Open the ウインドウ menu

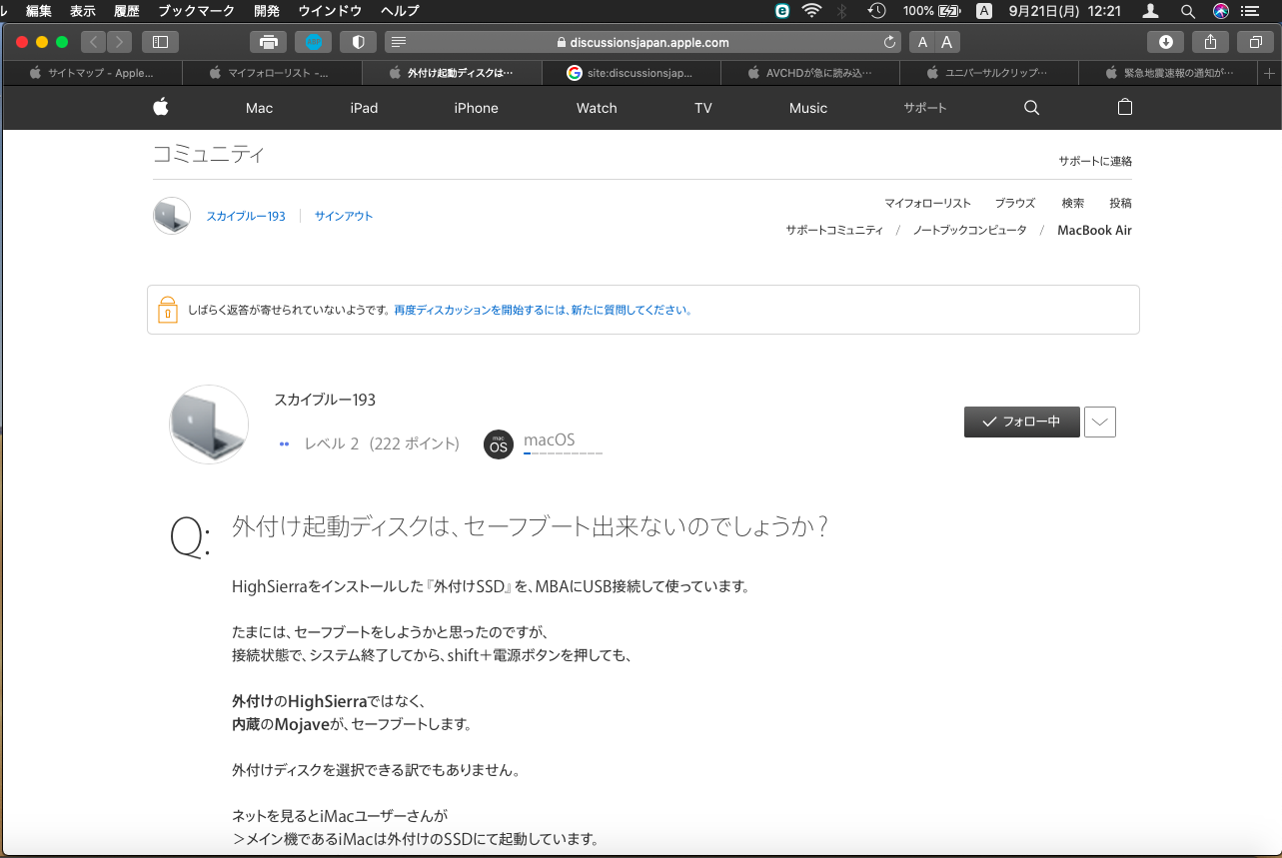(330, 11)
